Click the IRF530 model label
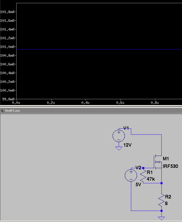The width and height of the screenshot is (182, 222). [170, 166]
